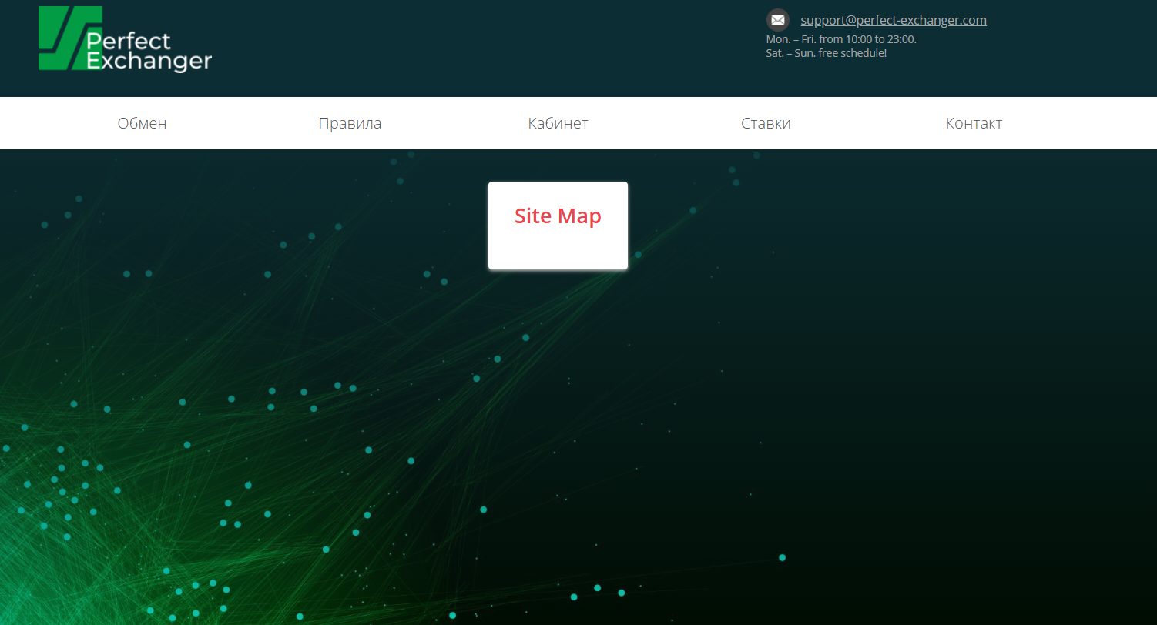1157x625 pixels.
Task: Click the Perfect Exchanger logo
Action: tap(125, 39)
